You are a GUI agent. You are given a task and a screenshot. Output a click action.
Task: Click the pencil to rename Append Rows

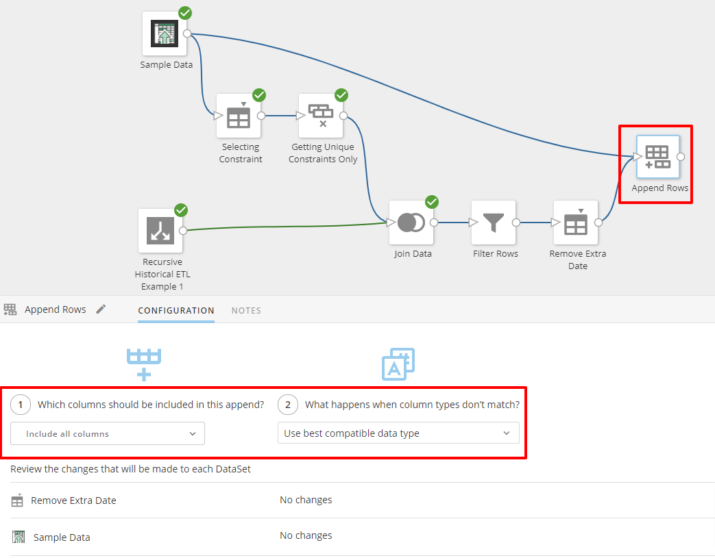(x=101, y=309)
